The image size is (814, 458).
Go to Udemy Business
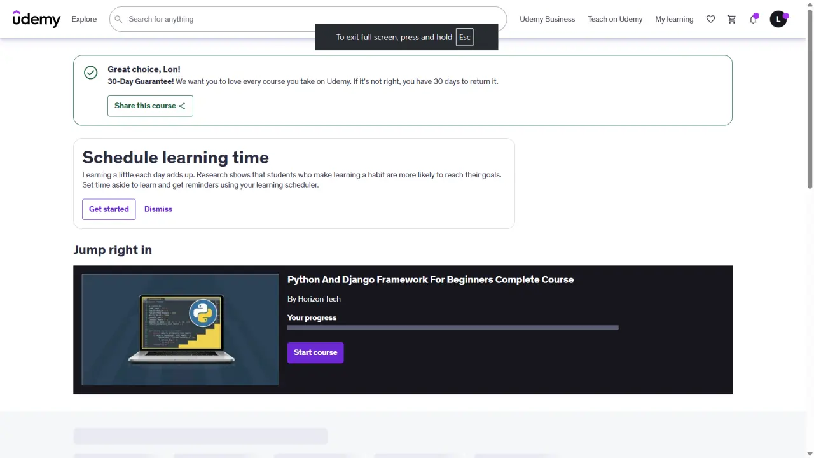point(547,19)
